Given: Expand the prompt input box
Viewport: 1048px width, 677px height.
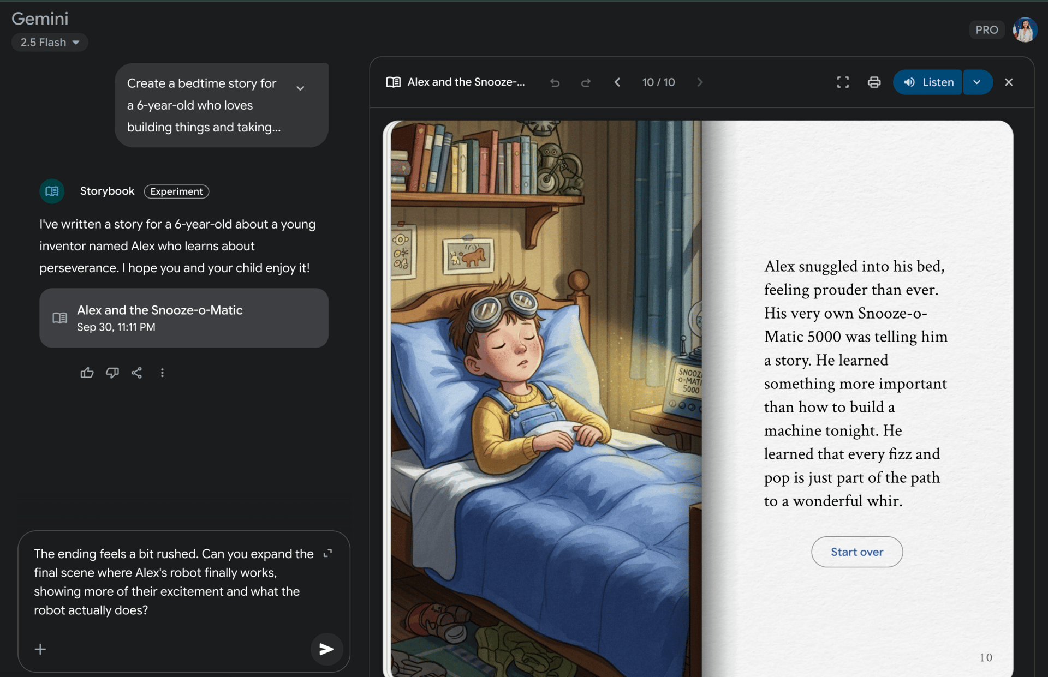Looking at the screenshot, I should pos(327,554).
